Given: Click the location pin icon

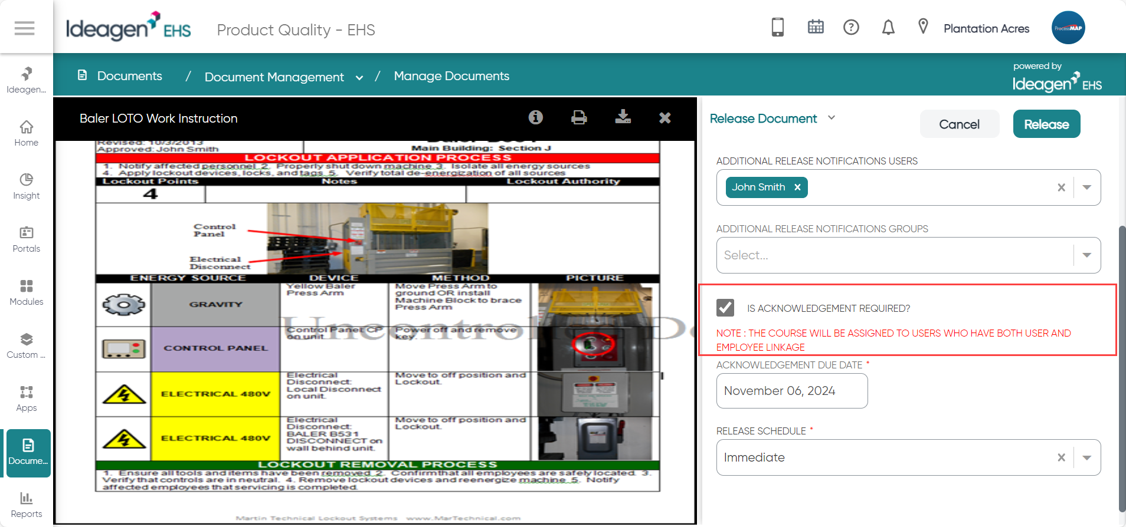Looking at the screenshot, I should [x=923, y=27].
